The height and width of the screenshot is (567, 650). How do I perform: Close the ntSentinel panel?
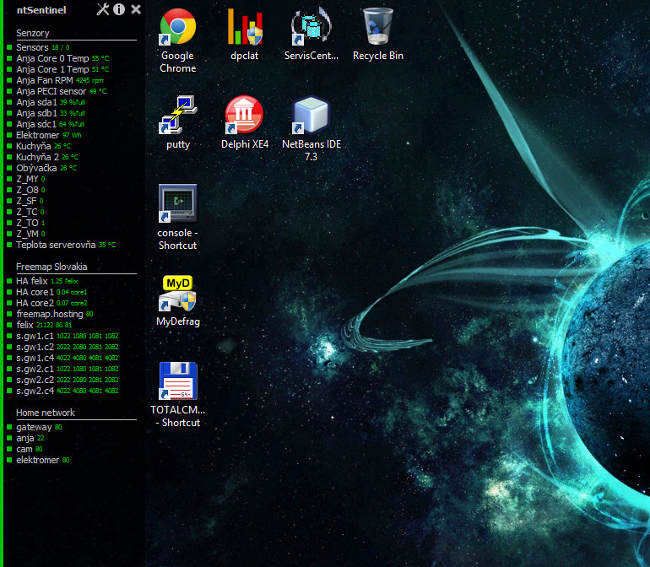(136, 9)
